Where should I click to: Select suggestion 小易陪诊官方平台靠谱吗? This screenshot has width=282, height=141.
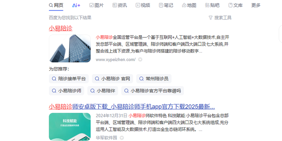click(153, 91)
